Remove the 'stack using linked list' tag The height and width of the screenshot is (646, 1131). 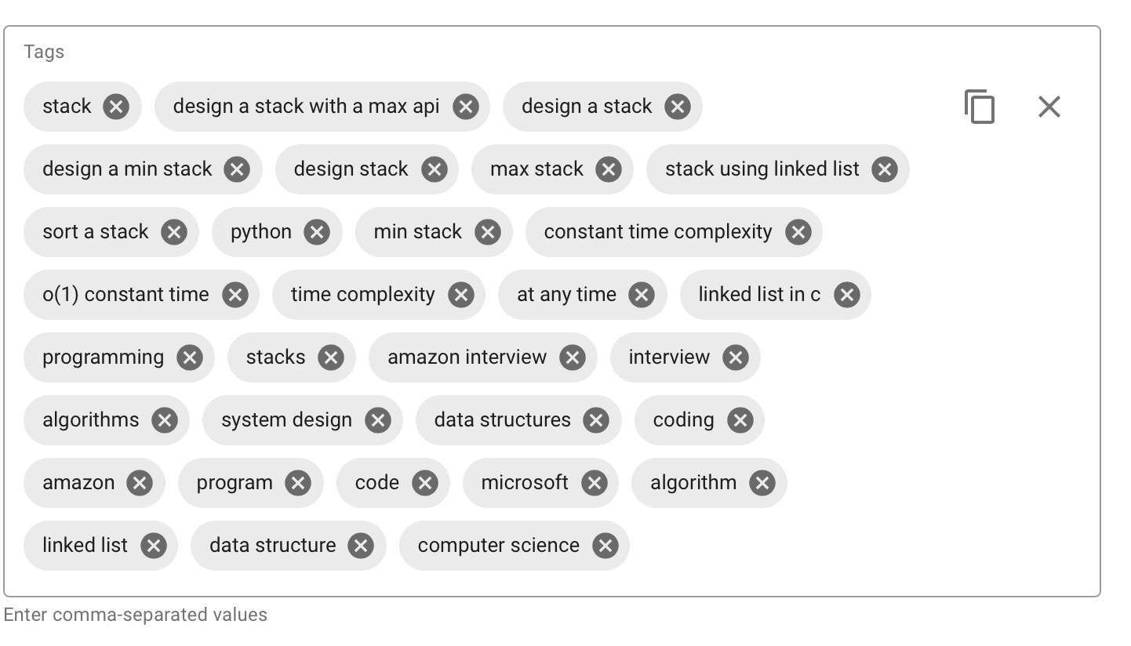(x=885, y=169)
